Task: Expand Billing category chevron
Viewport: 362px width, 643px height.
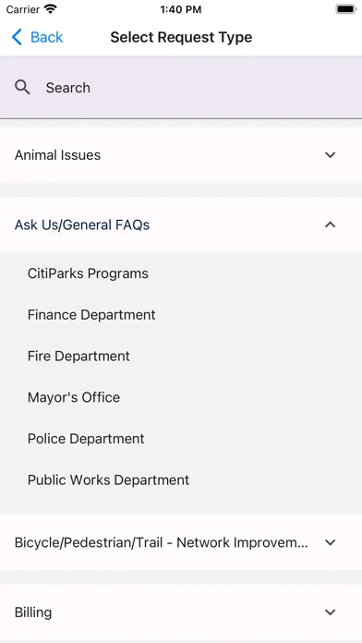Action: (x=330, y=613)
